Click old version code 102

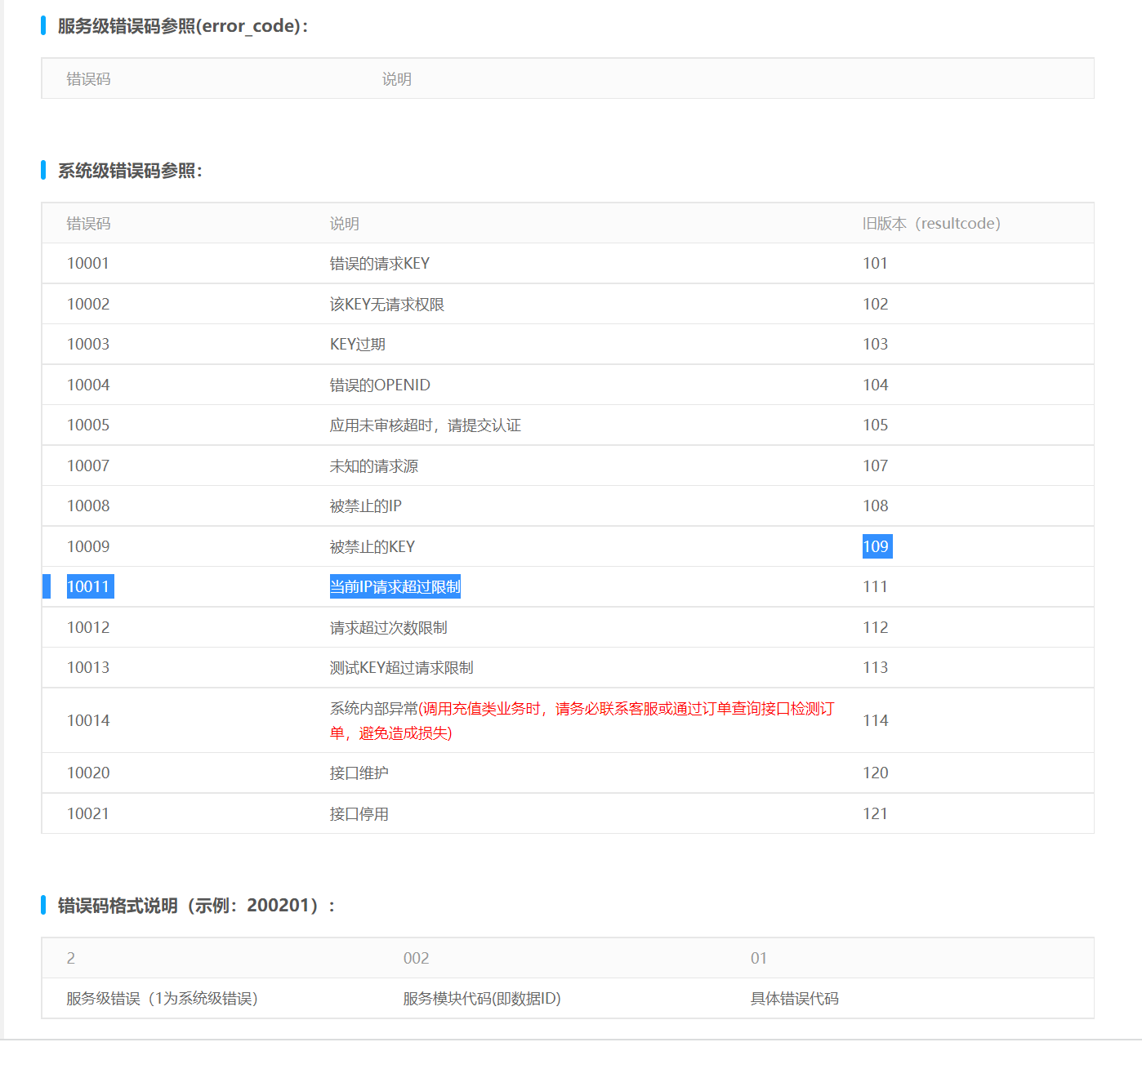[875, 304]
